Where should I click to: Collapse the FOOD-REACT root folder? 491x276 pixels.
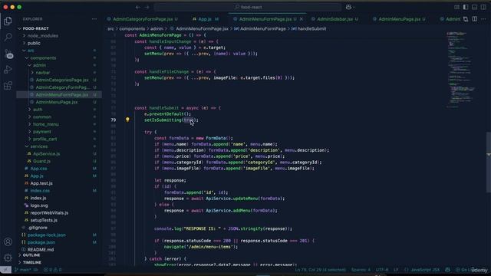(x=35, y=28)
